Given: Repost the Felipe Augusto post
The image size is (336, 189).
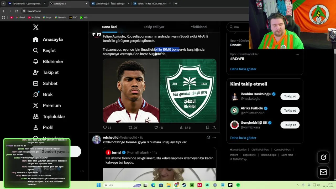Looking at the screenshot, I should pos(133,128).
